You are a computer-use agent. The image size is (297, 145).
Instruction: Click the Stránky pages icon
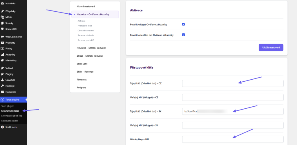point(2,23)
